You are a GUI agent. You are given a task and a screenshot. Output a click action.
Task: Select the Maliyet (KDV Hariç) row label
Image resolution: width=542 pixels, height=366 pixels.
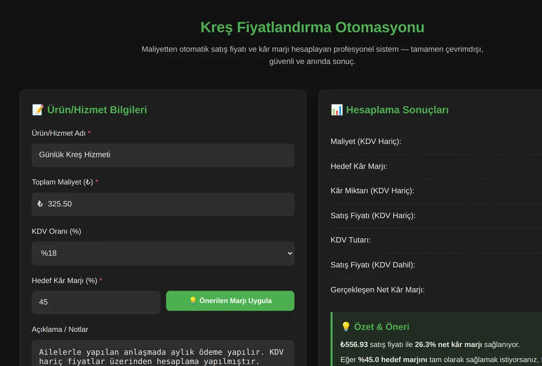pyautogui.click(x=366, y=142)
